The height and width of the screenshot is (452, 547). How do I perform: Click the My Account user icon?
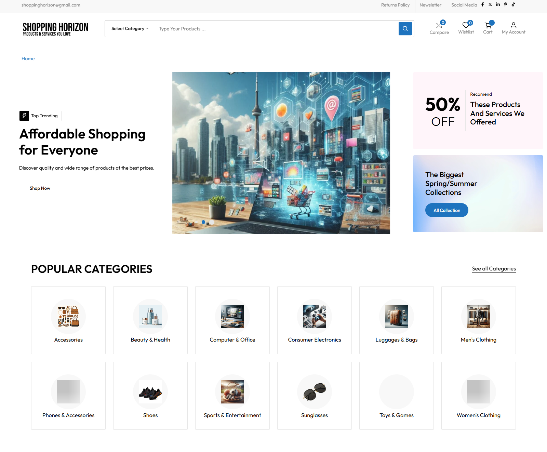coord(513,25)
